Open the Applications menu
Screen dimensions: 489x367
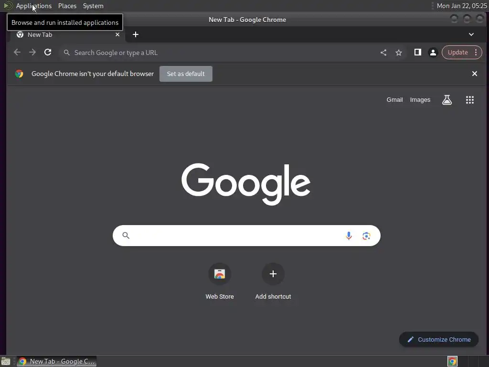point(34,6)
